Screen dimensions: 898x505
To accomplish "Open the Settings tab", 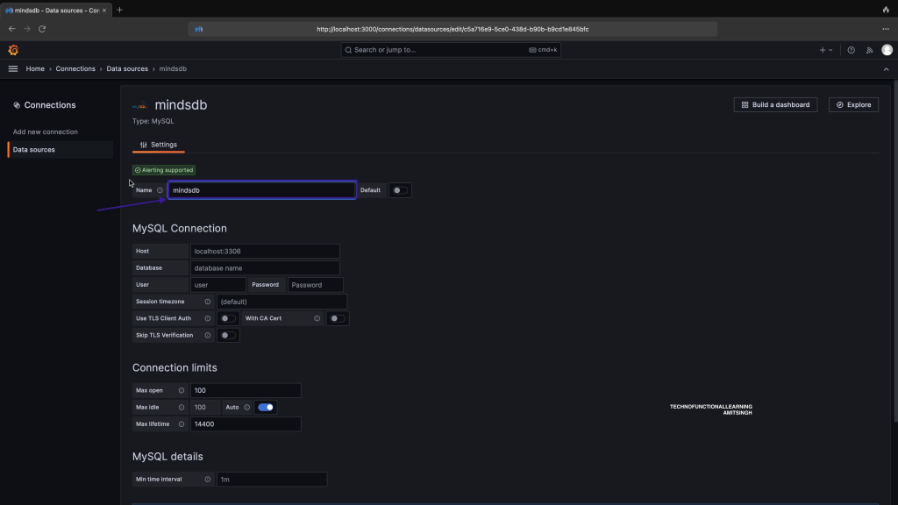I will pyautogui.click(x=159, y=145).
